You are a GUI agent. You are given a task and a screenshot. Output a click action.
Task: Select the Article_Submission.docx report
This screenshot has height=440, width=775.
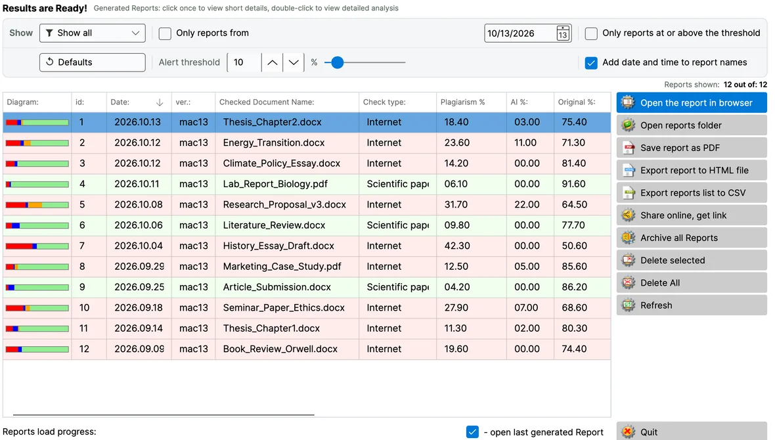pyautogui.click(x=307, y=287)
